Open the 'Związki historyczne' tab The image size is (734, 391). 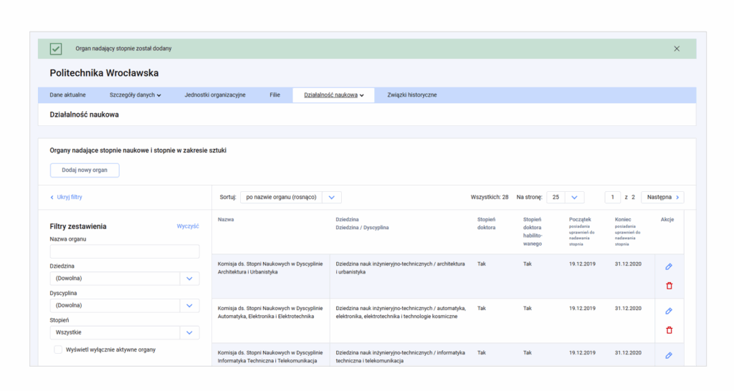click(x=412, y=95)
